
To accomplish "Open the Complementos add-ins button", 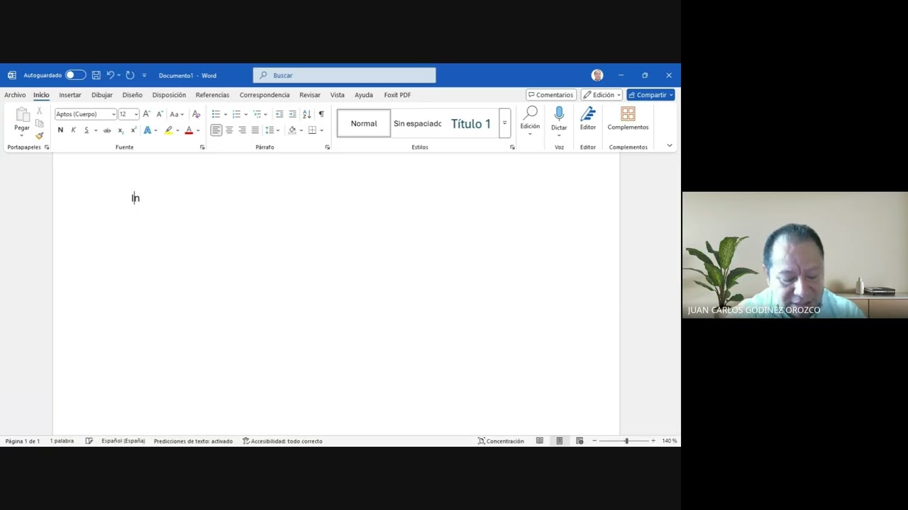I will (628, 119).
